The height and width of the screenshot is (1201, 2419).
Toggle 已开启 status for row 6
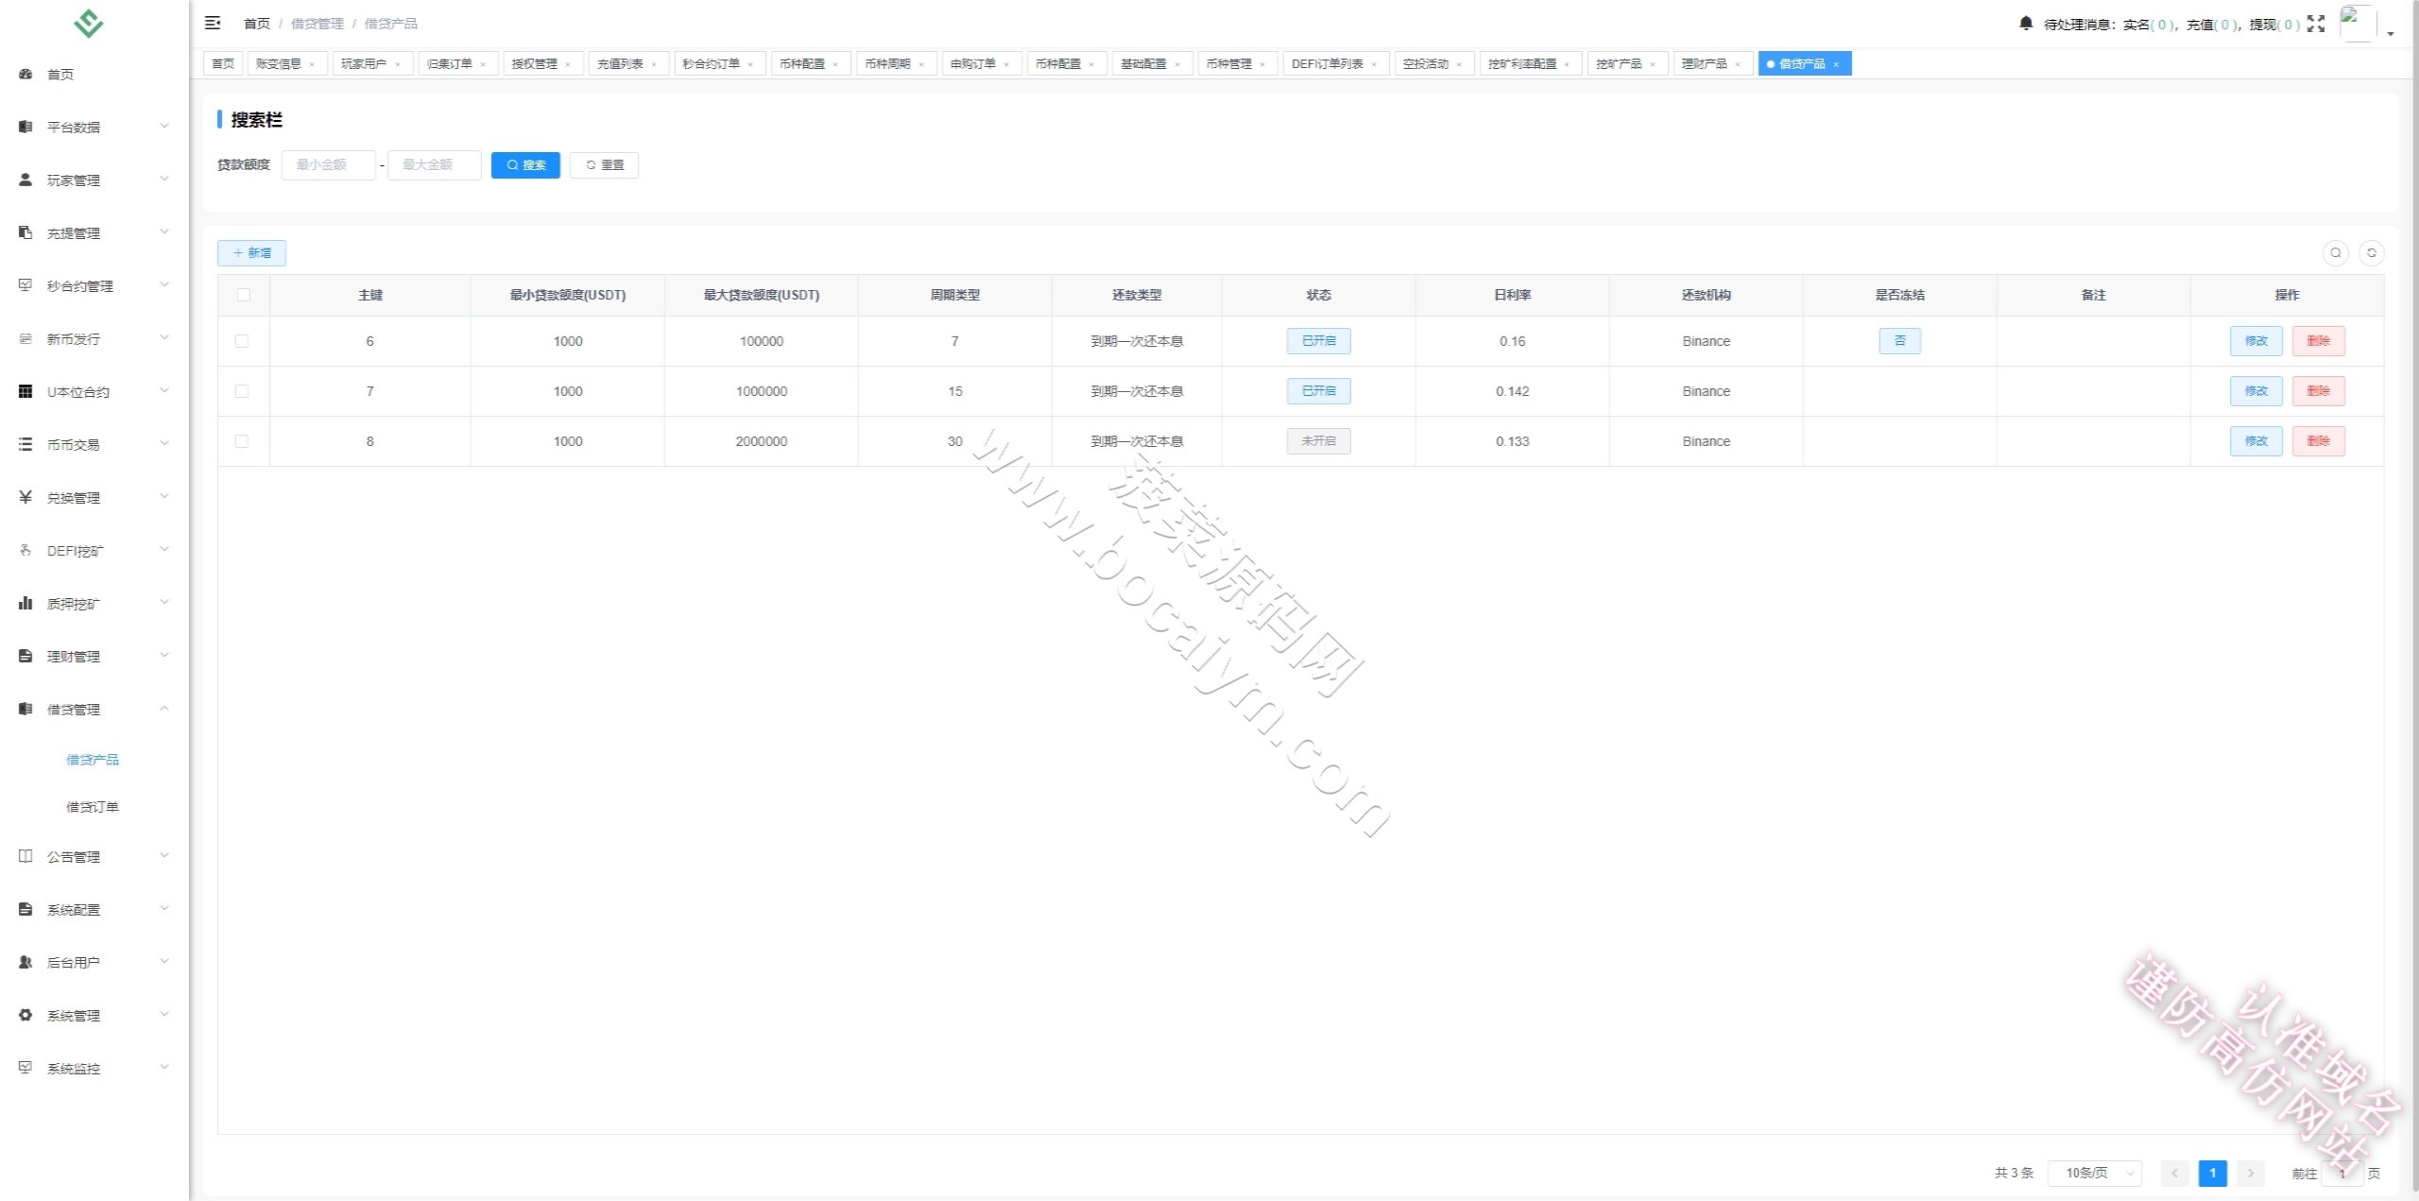(1318, 341)
